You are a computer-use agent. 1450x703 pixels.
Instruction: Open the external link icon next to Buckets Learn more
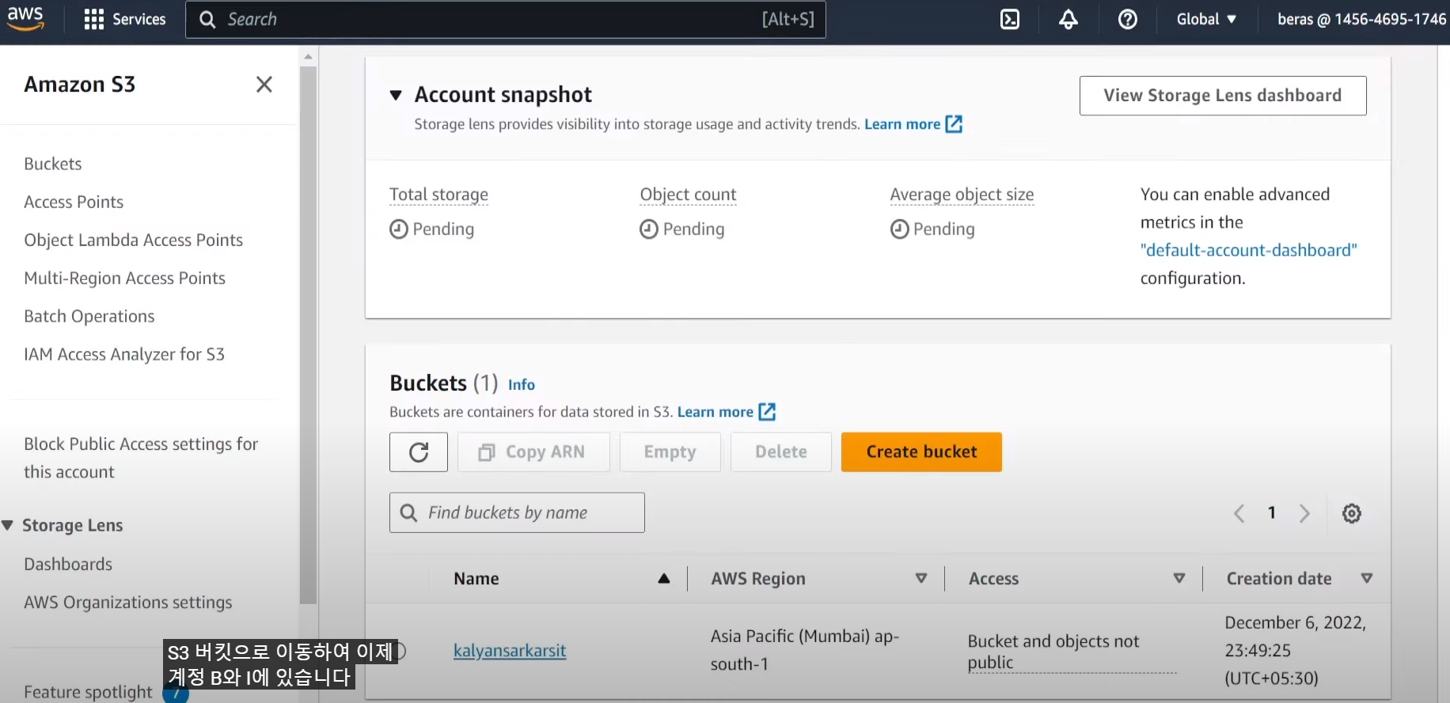pos(767,412)
